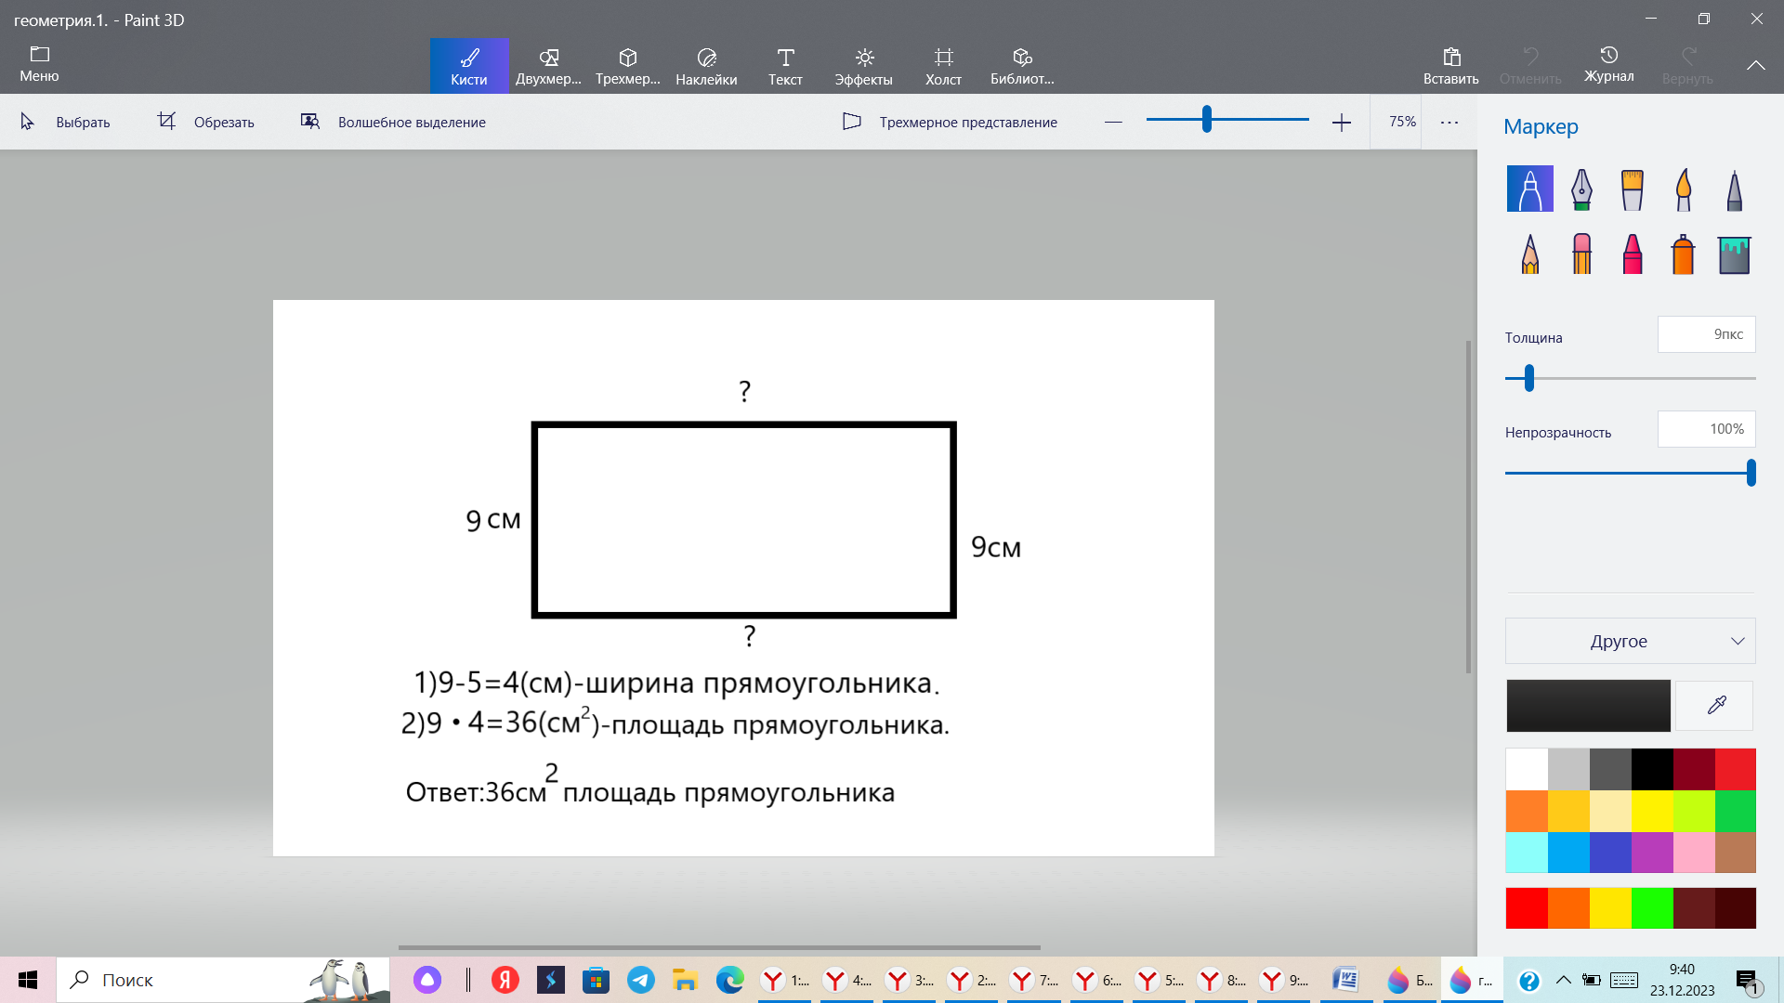
Task: Pick the white color swatch
Action: (x=1527, y=769)
